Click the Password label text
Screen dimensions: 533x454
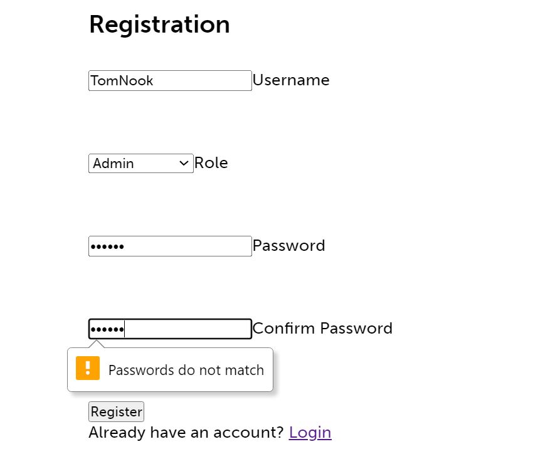point(289,245)
